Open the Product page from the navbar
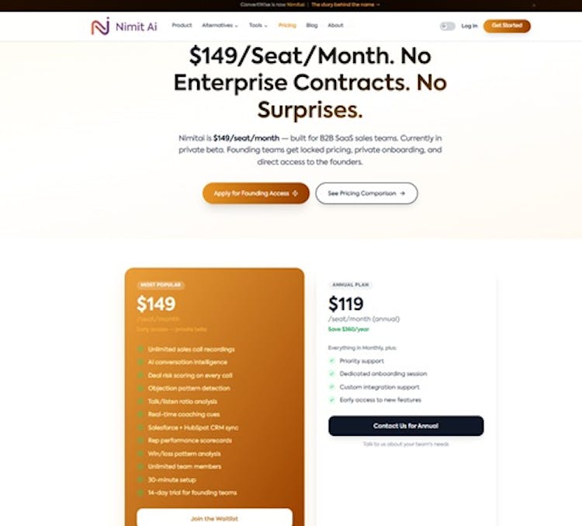582x526 pixels. (182, 26)
